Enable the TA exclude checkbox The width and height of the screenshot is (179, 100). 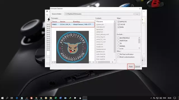119,43
